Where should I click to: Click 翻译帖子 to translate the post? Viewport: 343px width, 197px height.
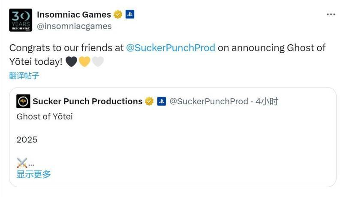[x=24, y=76]
